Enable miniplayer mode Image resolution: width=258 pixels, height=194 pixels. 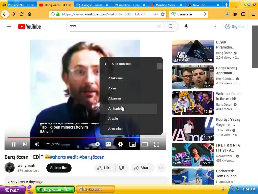coord(133,144)
